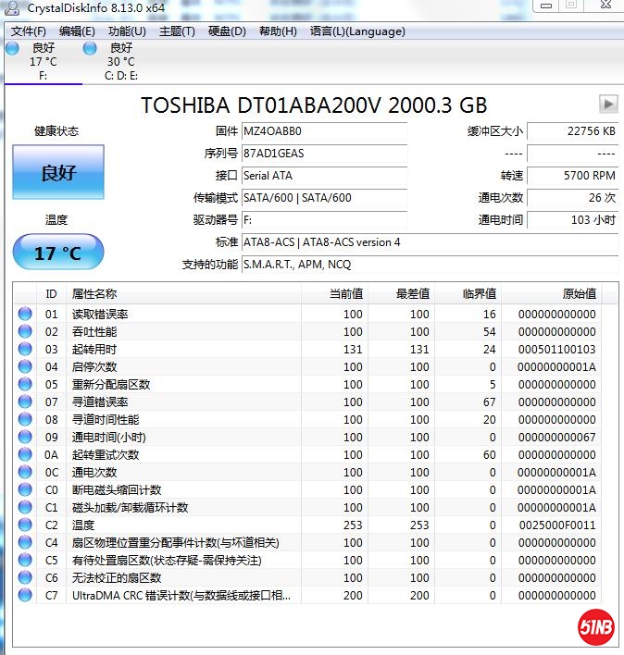Screen dimensions: 624x655
Task: Open the 功能(U) menu
Action: 127,31
